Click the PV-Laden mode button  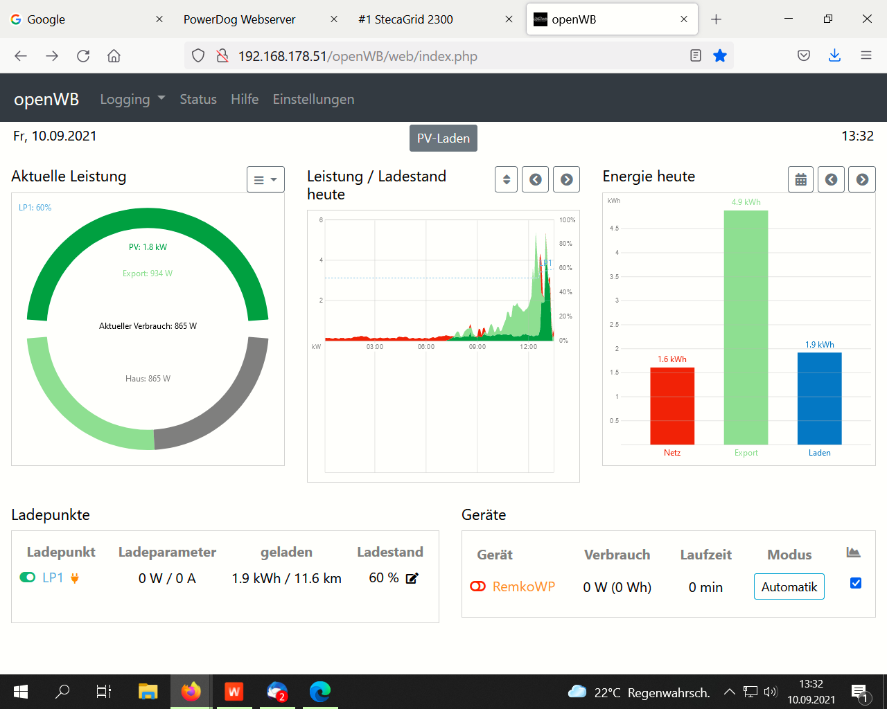click(x=443, y=138)
